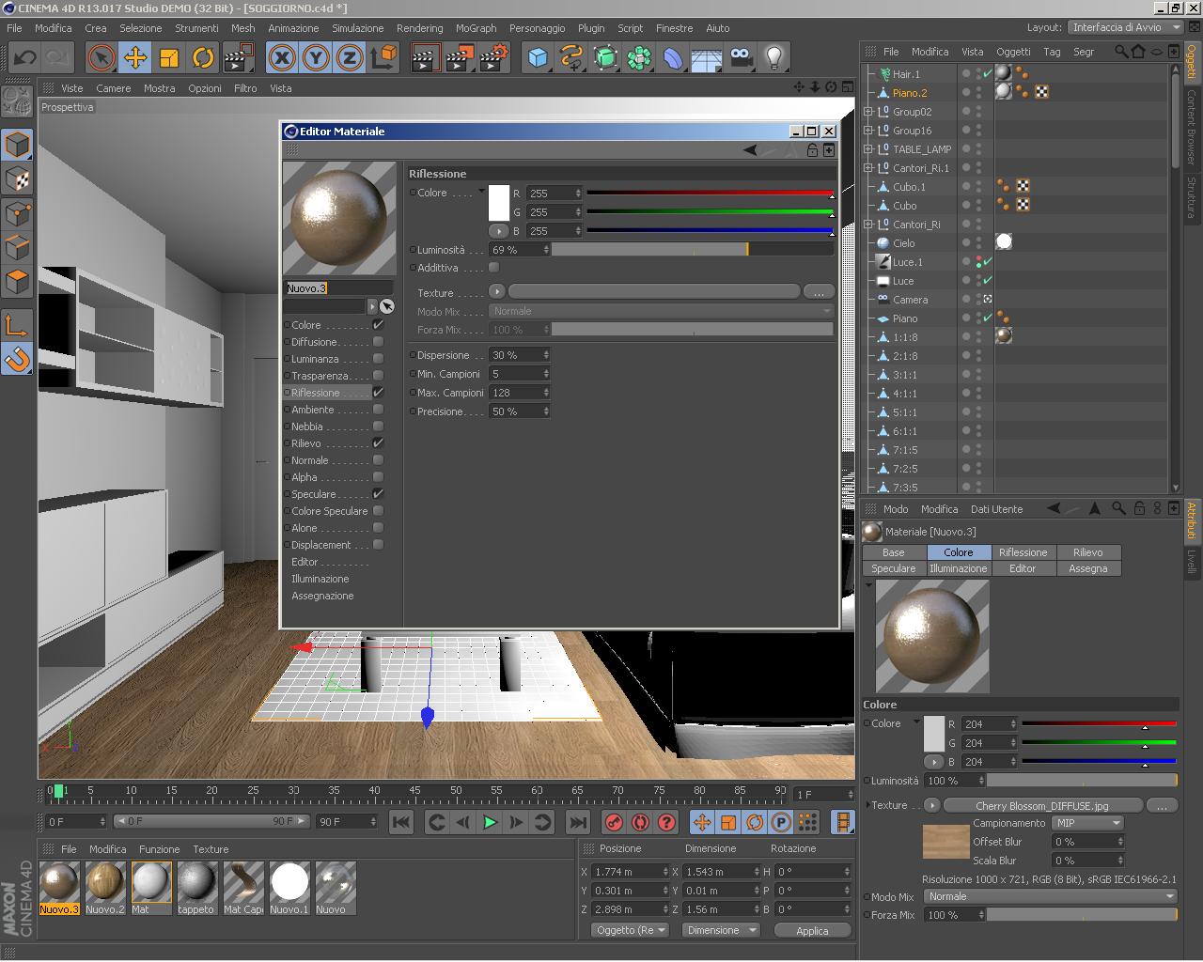
Task: Activate the Scale tool
Action: [169, 58]
